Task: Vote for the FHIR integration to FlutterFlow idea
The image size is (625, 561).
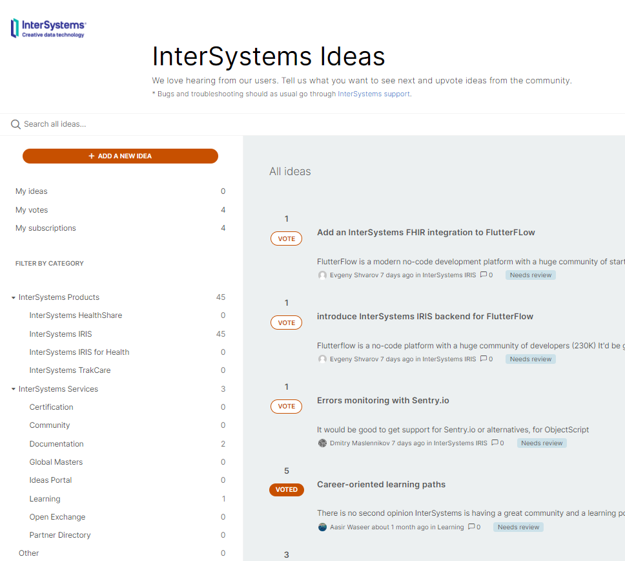Action: coord(286,238)
